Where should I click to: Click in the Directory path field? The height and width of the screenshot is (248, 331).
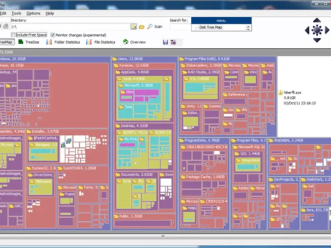(70, 26)
